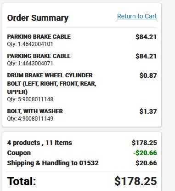Image resolution: width=175 pixels, height=191 pixels.
Task: Click the $178.25 subtotal amount
Action: (x=144, y=143)
